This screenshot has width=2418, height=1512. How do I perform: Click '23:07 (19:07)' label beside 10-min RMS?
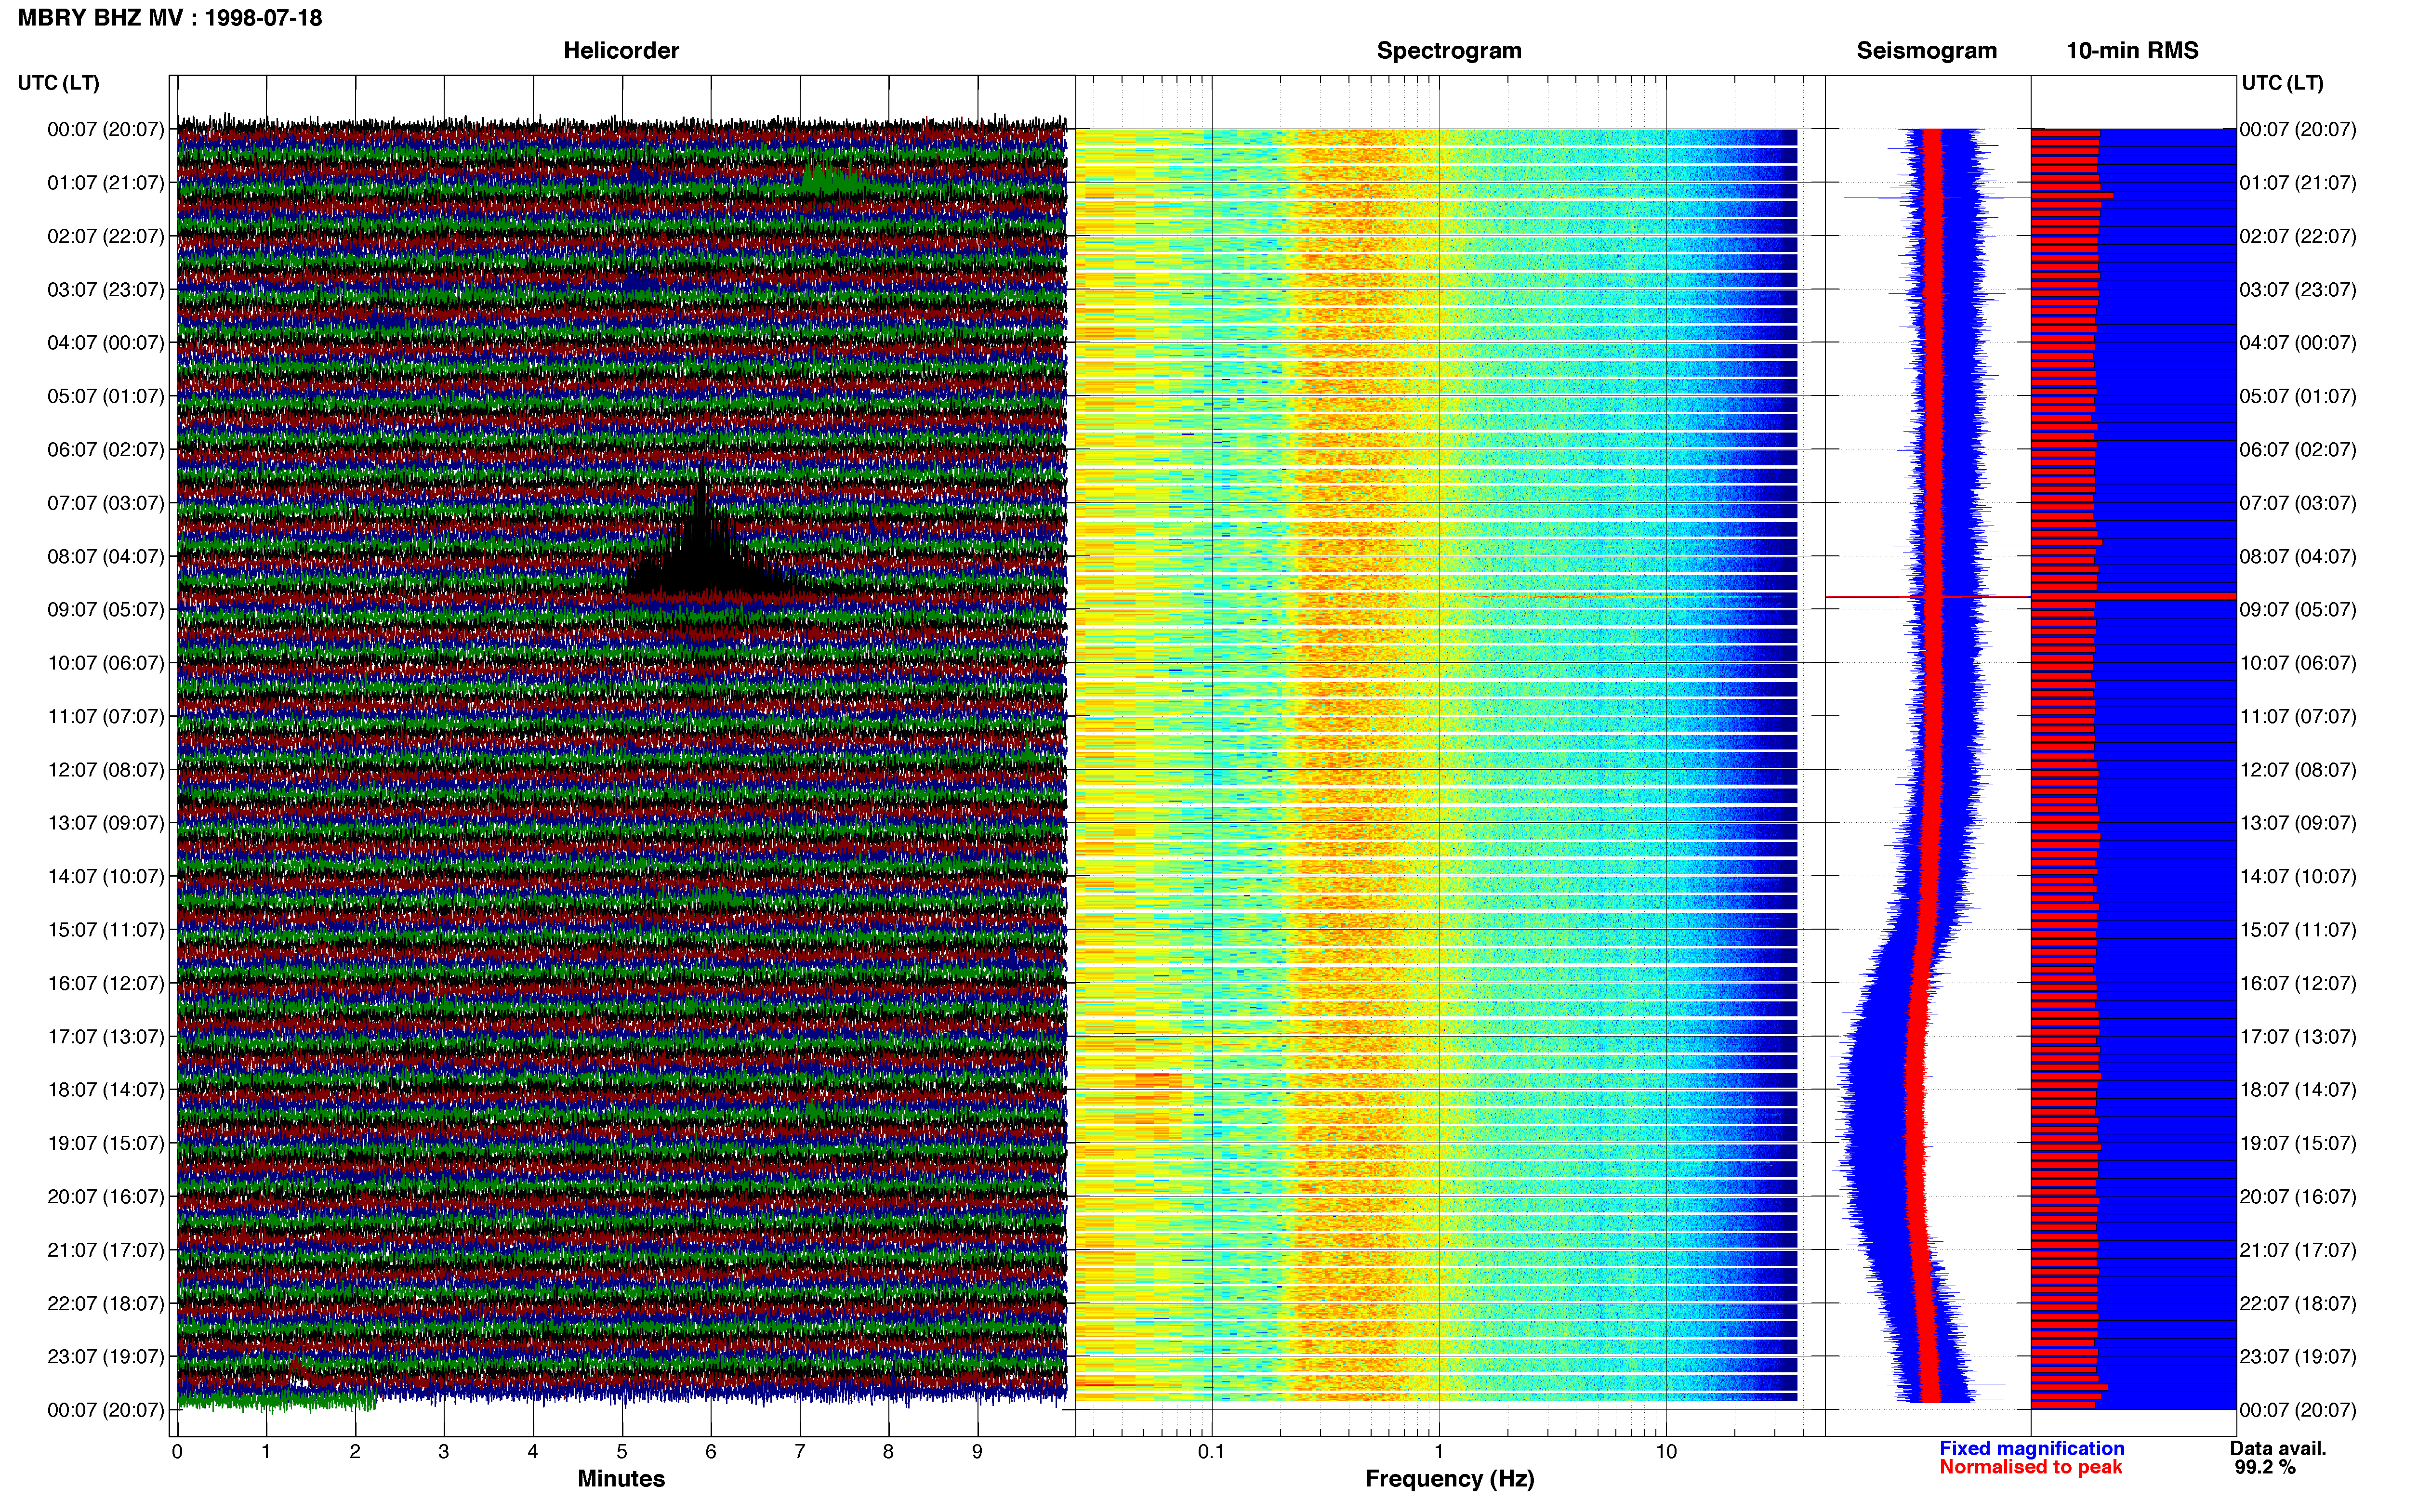2298,1356
